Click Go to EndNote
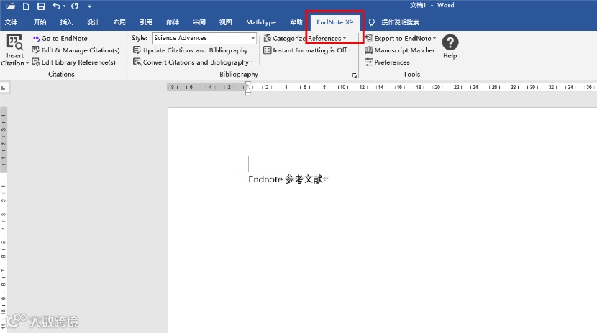Viewport: 597px width, 333px height. tap(64, 38)
